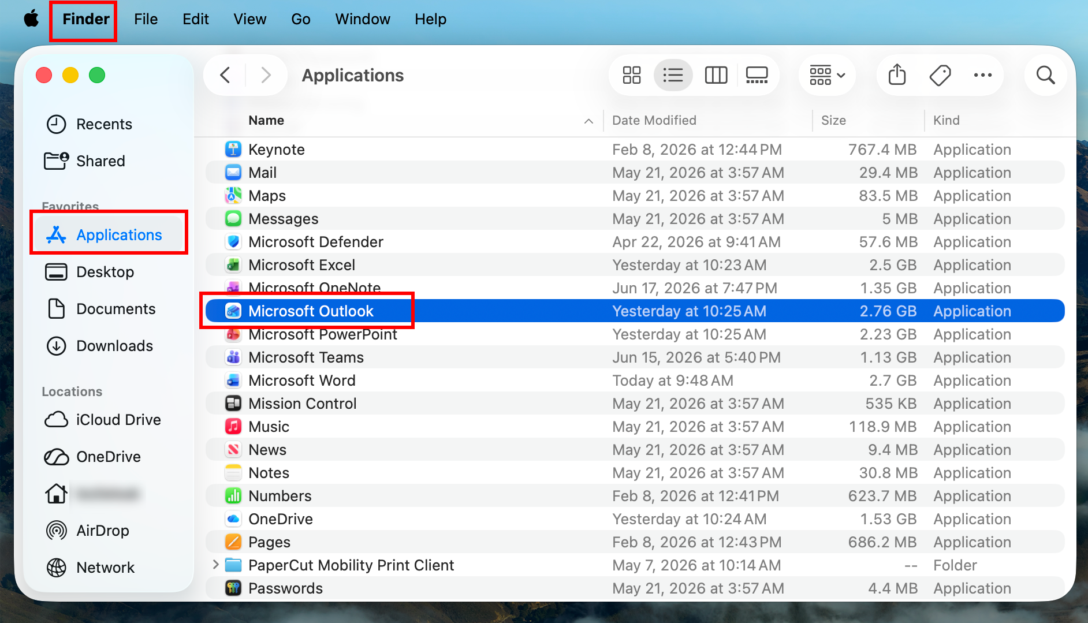
Task: Select the Microsoft Defender icon
Action: click(x=233, y=241)
